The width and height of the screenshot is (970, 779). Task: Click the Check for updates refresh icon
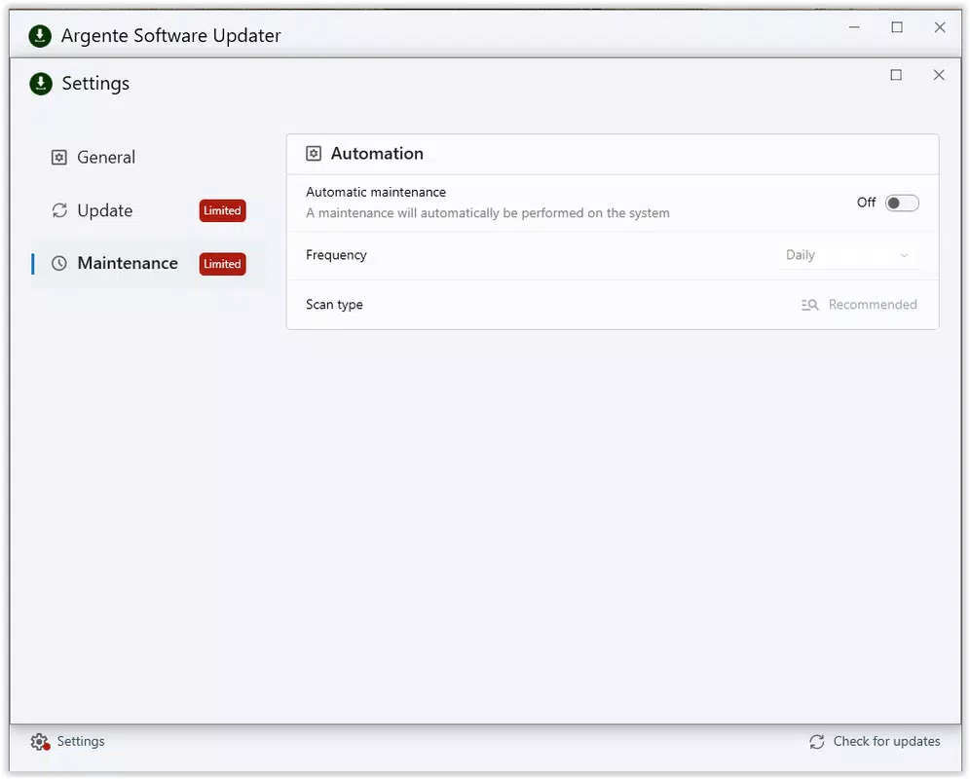tap(816, 741)
